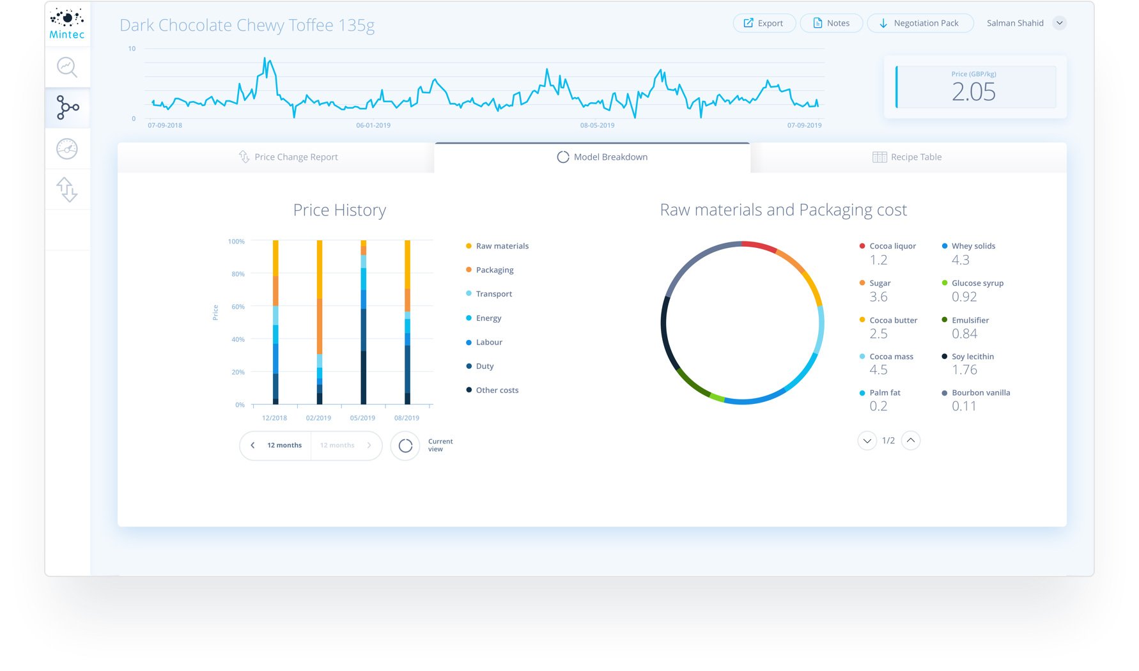Select the up/down arrows tool in sidebar
1139x671 pixels.
click(66, 189)
